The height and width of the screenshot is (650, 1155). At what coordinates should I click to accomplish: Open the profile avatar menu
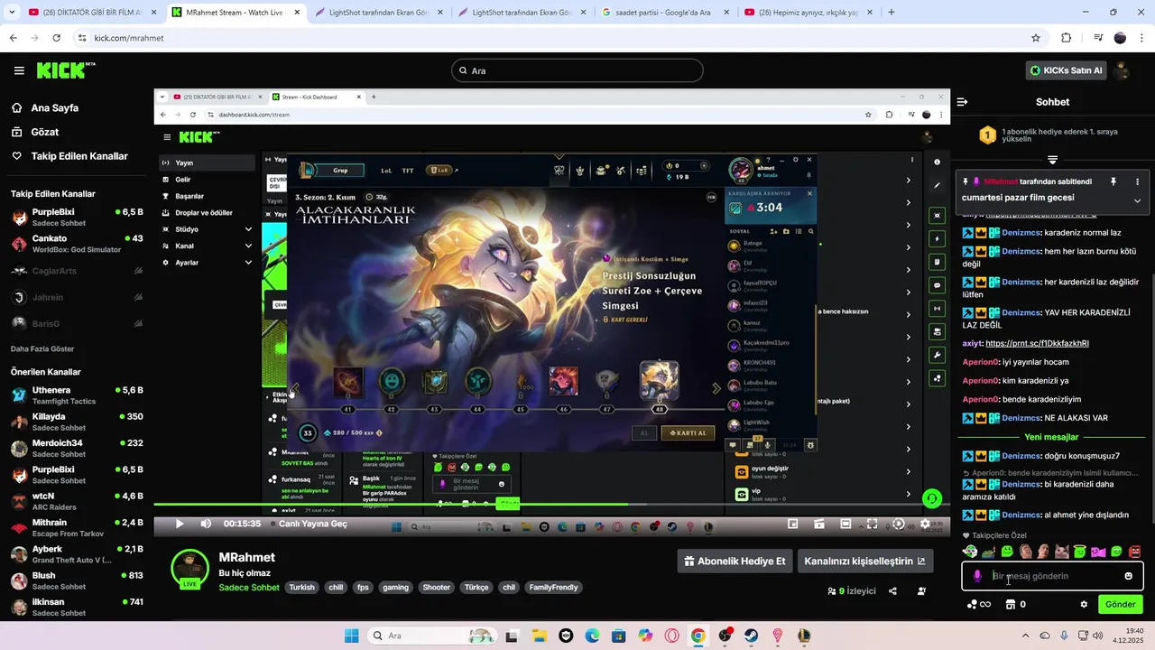tap(1123, 70)
